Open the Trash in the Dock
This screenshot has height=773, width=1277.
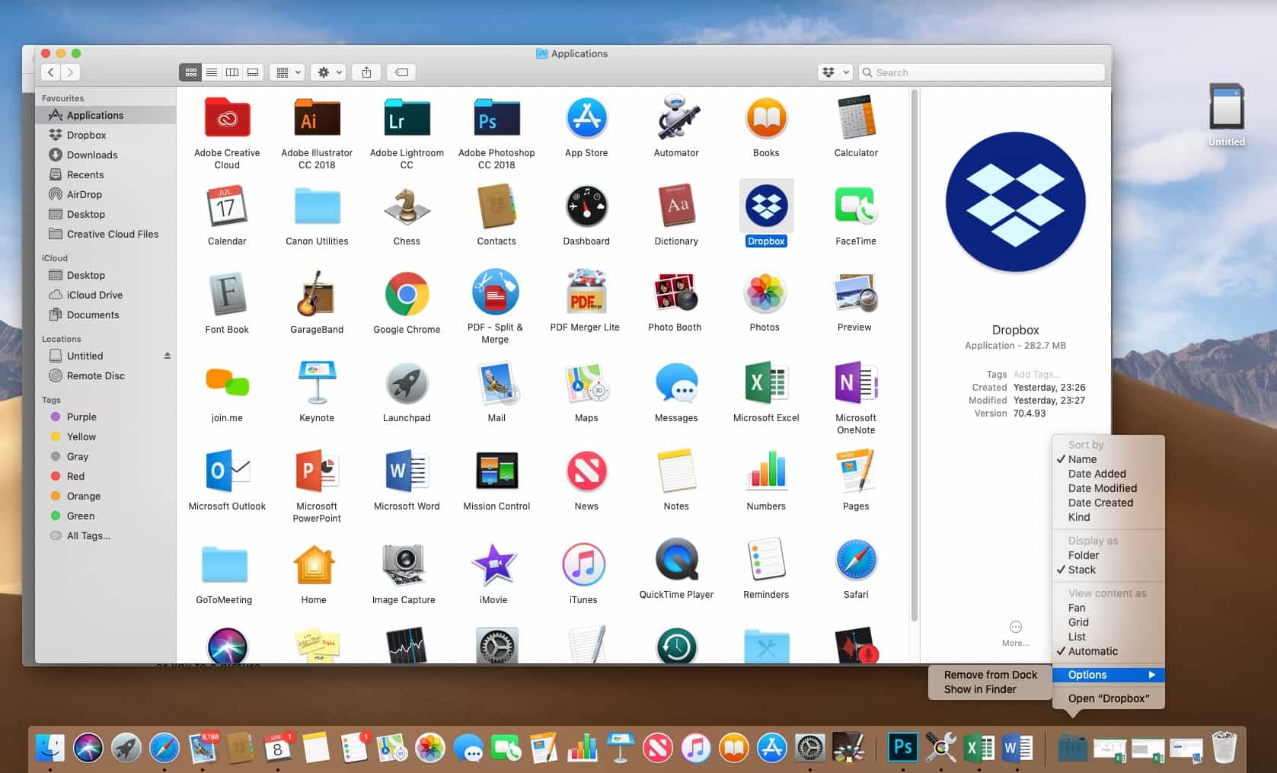pyautogui.click(x=1224, y=747)
